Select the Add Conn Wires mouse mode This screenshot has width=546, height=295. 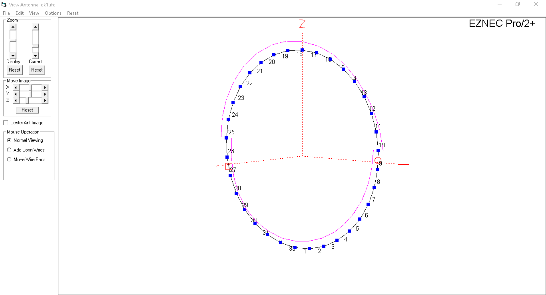tap(9, 150)
